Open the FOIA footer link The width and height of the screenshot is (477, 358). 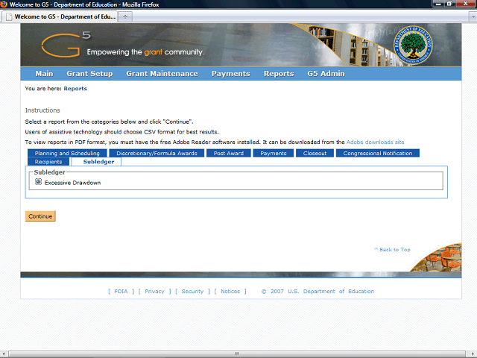121,292
